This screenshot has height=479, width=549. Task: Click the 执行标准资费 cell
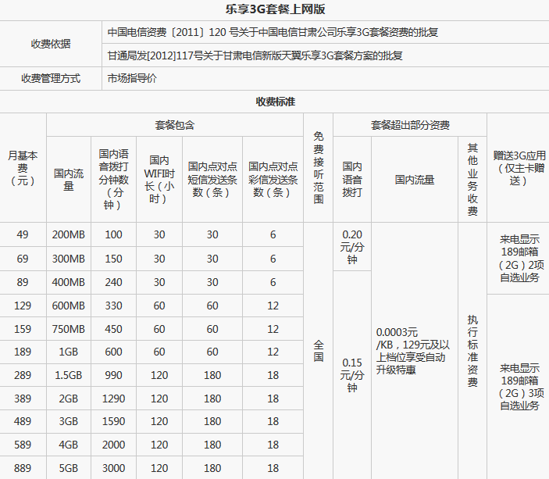(x=472, y=351)
